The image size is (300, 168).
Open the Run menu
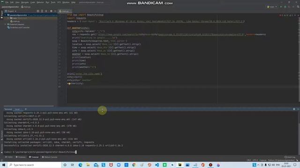(x=47, y=2)
